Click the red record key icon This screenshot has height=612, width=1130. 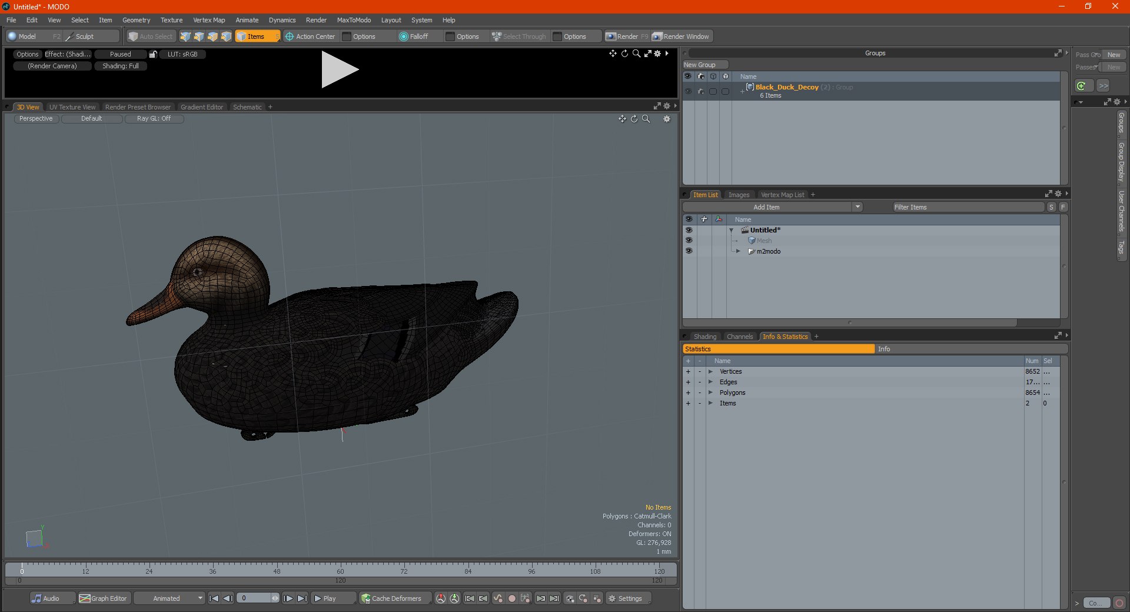(x=511, y=598)
